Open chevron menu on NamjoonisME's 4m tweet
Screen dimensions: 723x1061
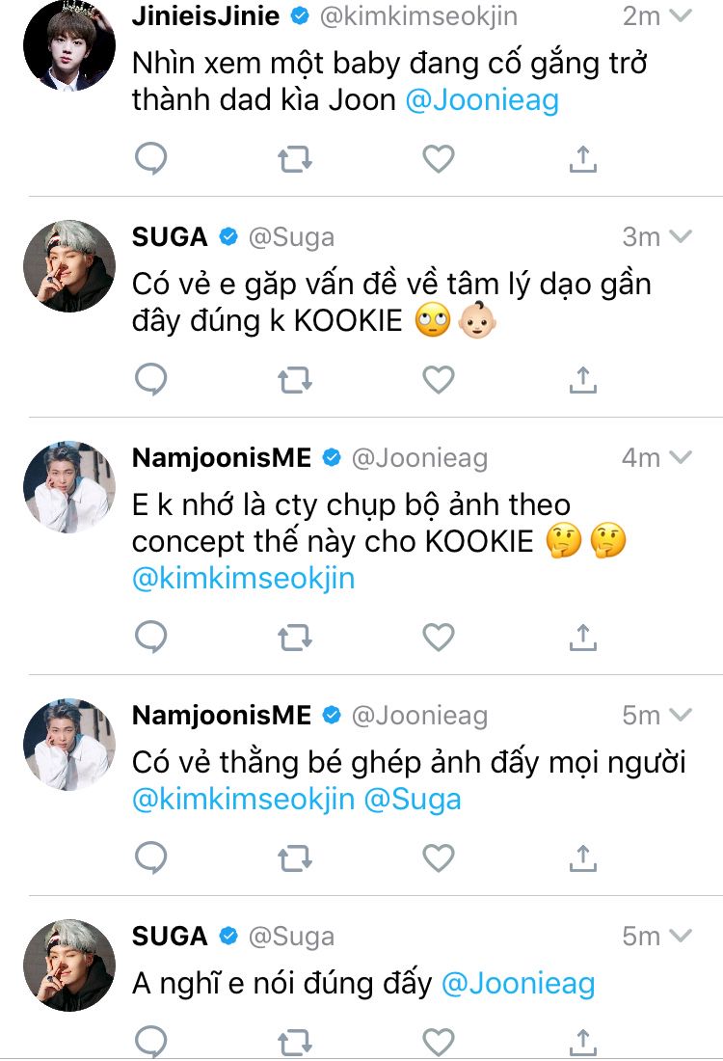pyautogui.click(x=681, y=456)
